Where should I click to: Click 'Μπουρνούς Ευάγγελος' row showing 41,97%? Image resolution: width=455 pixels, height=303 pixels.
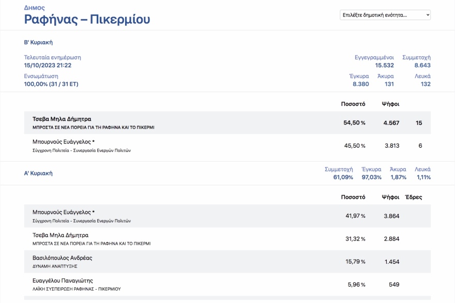(63, 212)
